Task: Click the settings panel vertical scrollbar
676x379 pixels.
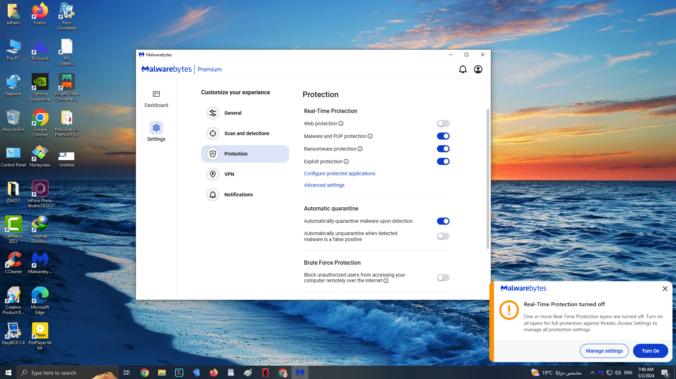Action: 488,179
